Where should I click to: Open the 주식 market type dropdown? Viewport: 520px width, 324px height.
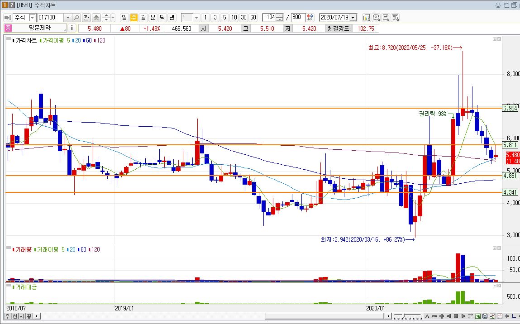click(x=33, y=18)
